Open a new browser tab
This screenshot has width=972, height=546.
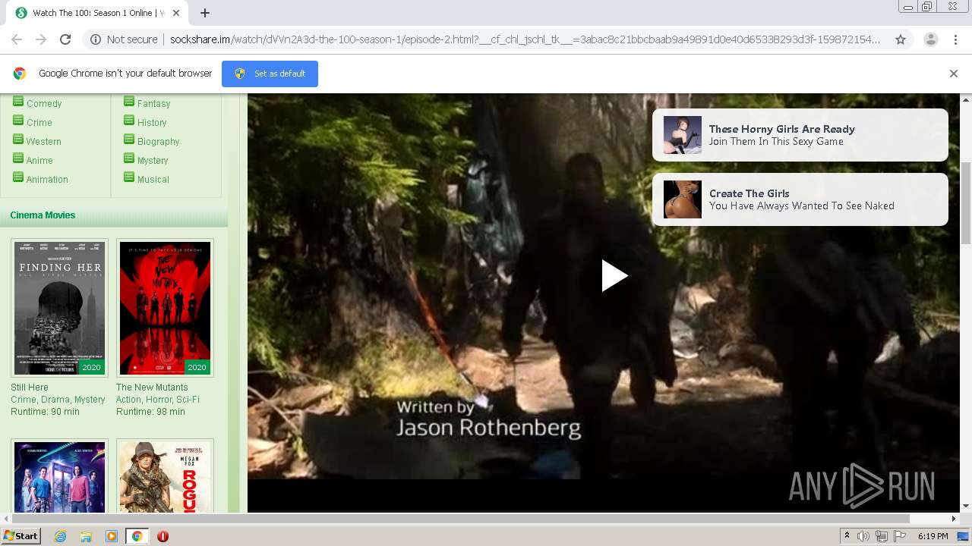[205, 13]
